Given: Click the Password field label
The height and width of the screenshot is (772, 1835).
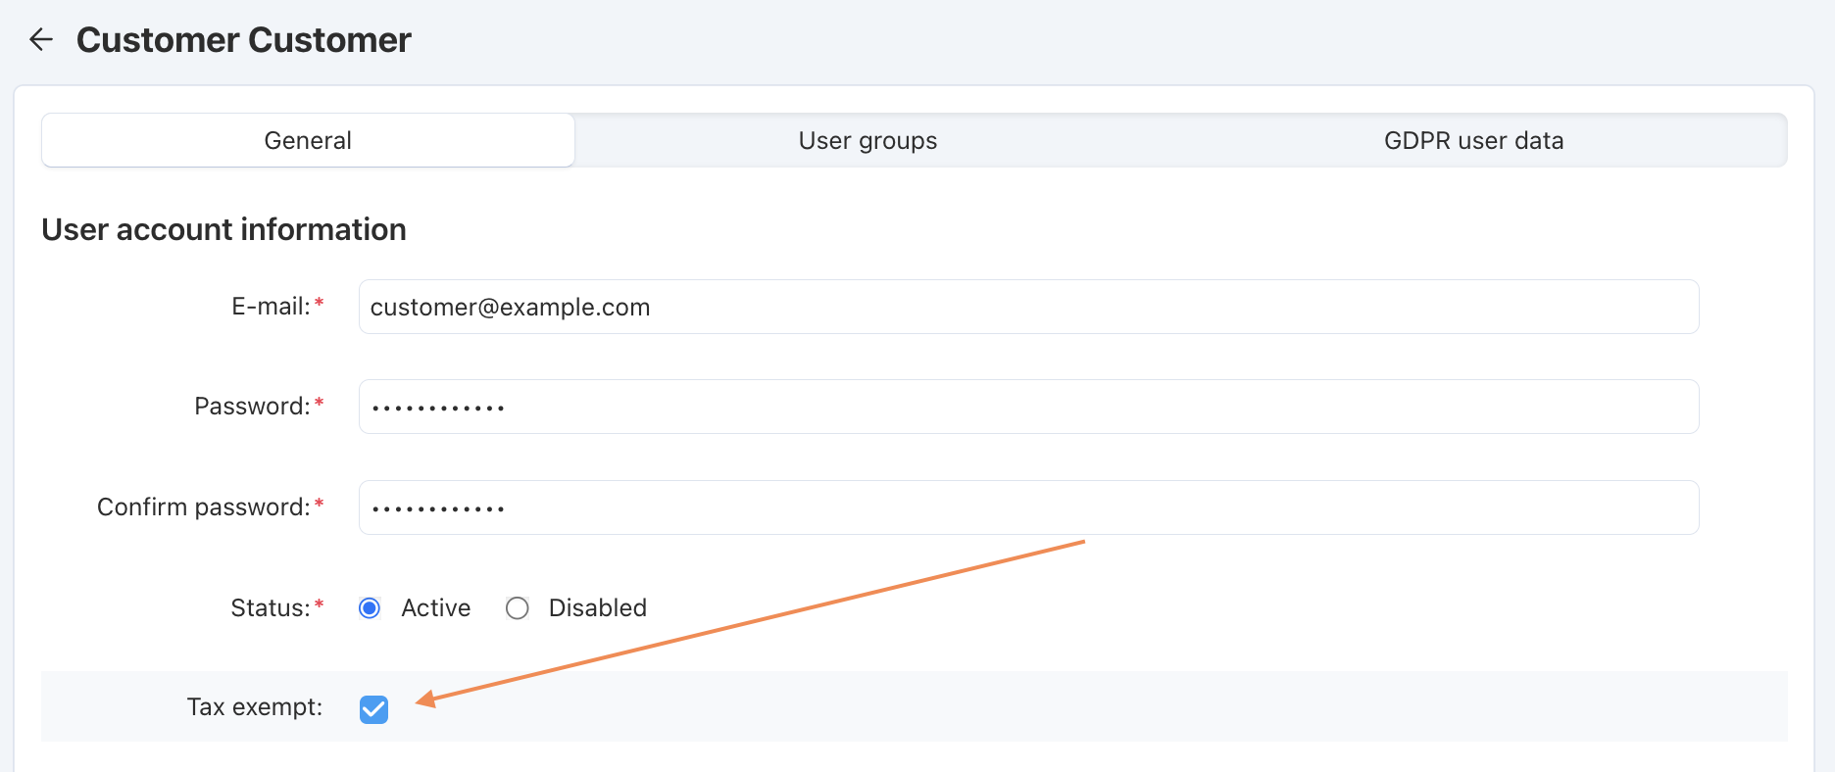Looking at the screenshot, I should tap(252, 407).
